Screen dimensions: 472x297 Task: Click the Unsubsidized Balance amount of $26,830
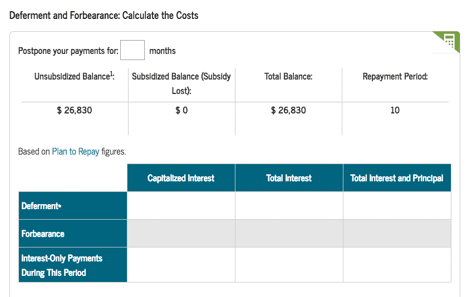tap(75, 110)
